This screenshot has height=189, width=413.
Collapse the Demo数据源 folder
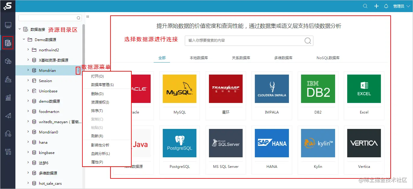(x=24, y=40)
